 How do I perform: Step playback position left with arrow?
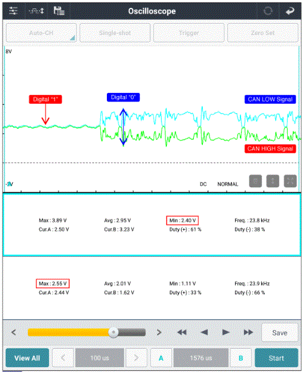tap(14, 332)
